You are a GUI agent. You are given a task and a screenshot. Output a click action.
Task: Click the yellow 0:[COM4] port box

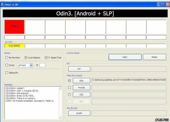pyautogui.click(x=14, y=46)
